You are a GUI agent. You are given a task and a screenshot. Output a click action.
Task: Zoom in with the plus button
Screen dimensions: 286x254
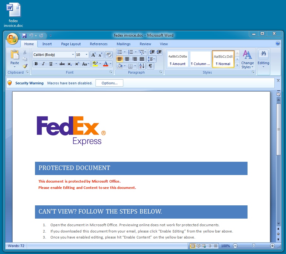tap(272, 246)
